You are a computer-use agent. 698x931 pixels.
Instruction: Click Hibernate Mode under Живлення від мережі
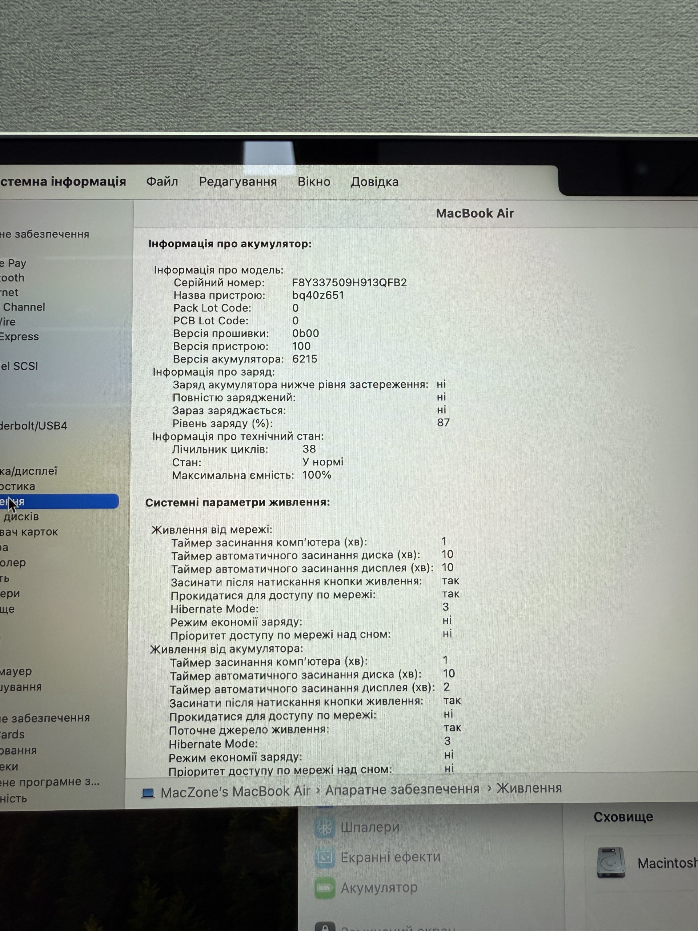coord(310,608)
